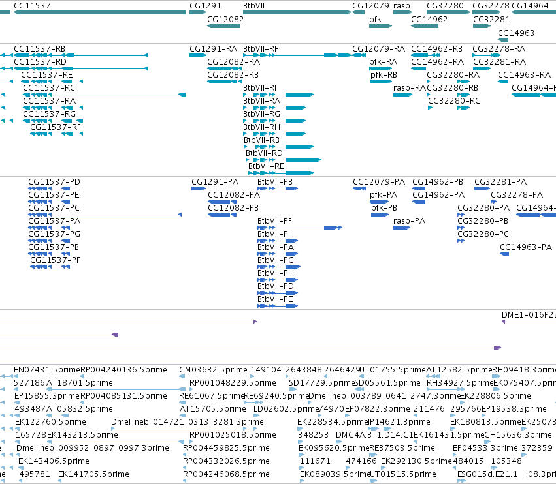Click the pfk-PB protein label
The width and height of the screenshot is (556, 484).
click(384, 208)
